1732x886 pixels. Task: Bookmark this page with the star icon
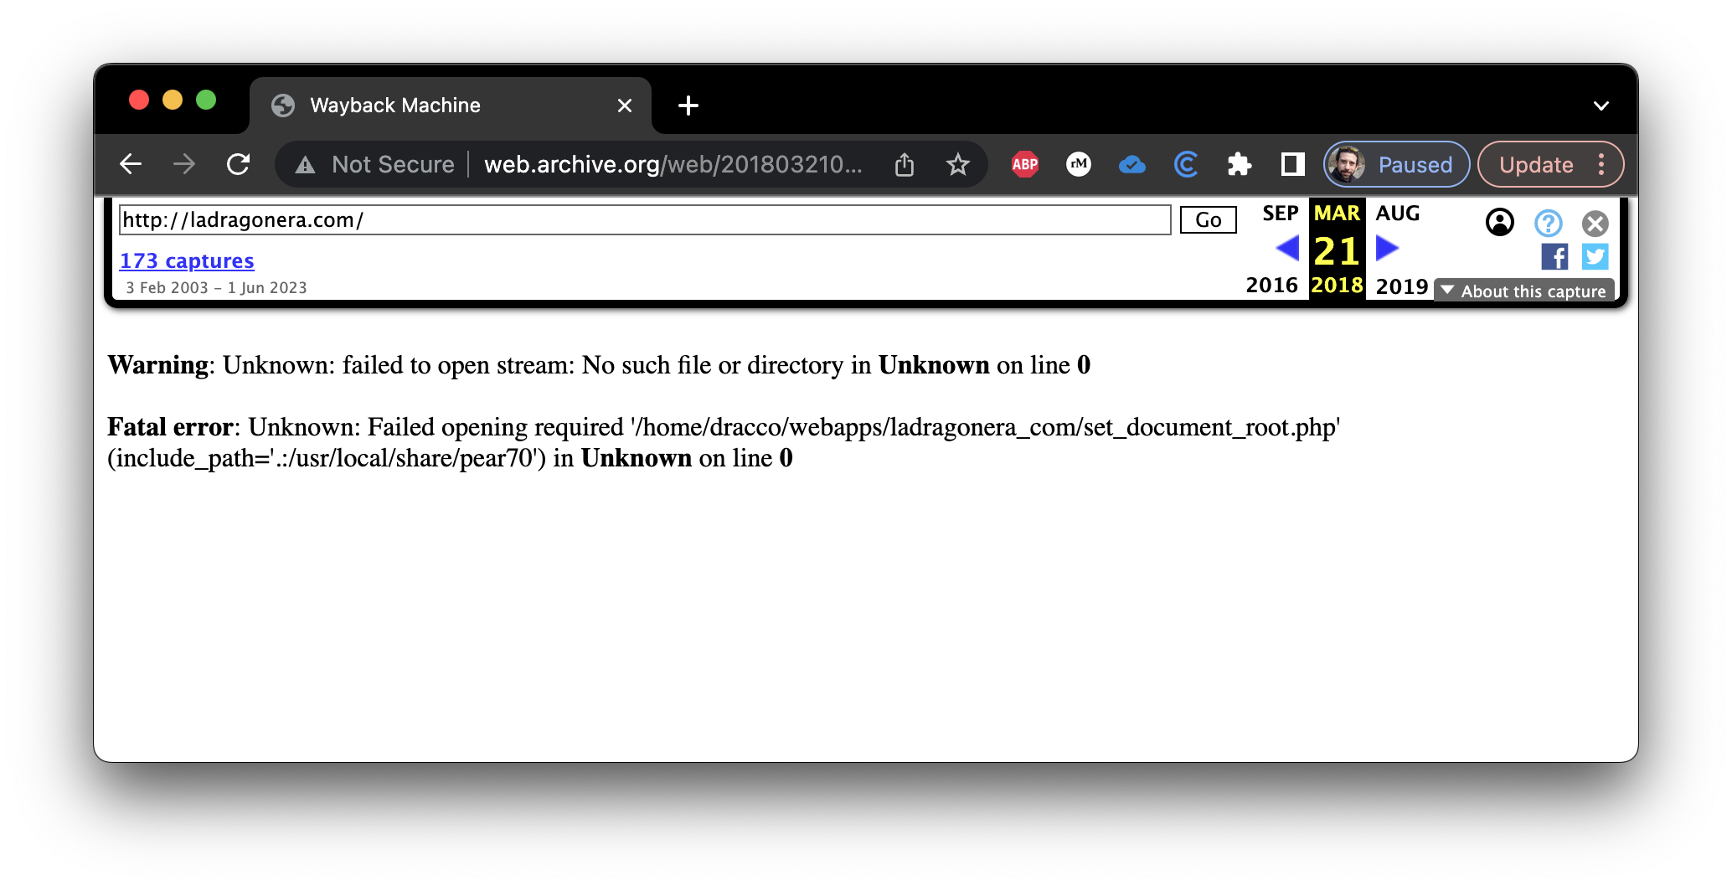point(957,164)
